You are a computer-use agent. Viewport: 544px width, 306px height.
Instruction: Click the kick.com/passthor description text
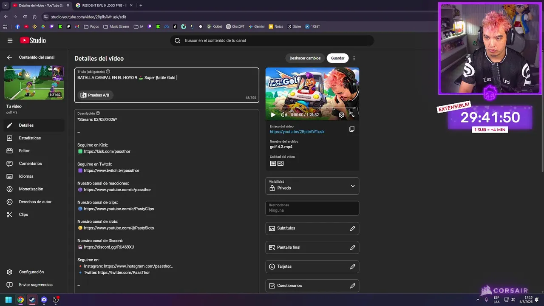(x=107, y=151)
